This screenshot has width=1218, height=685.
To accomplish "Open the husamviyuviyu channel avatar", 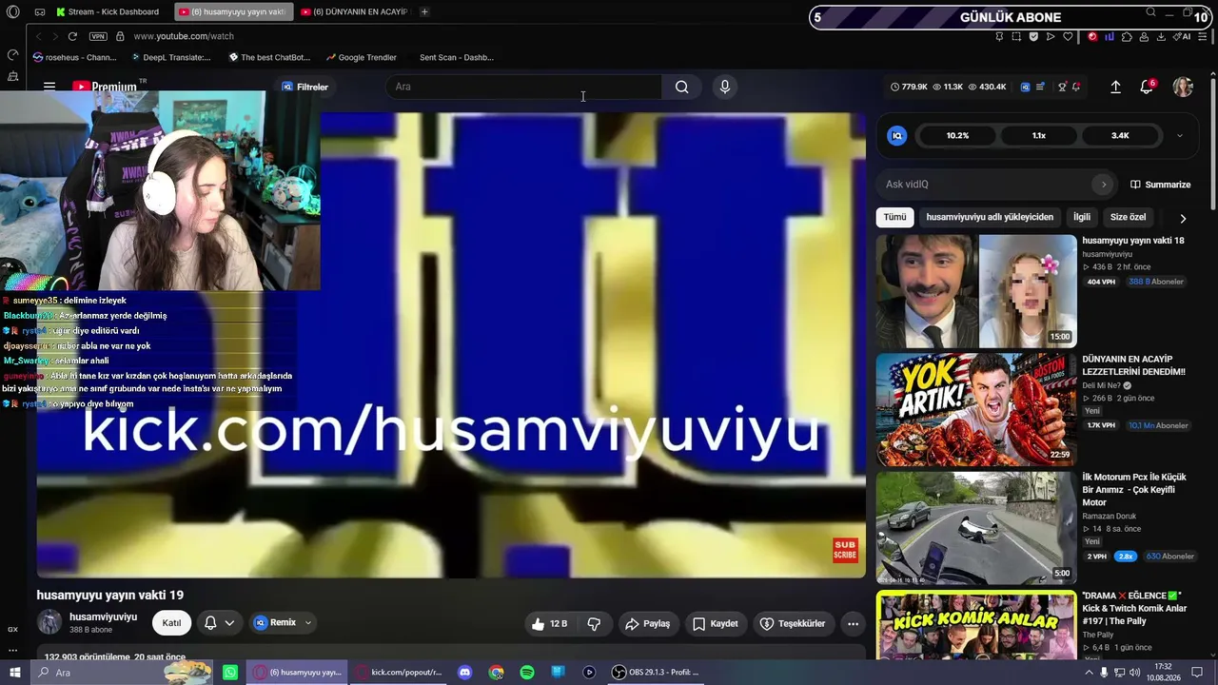I will click(49, 622).
